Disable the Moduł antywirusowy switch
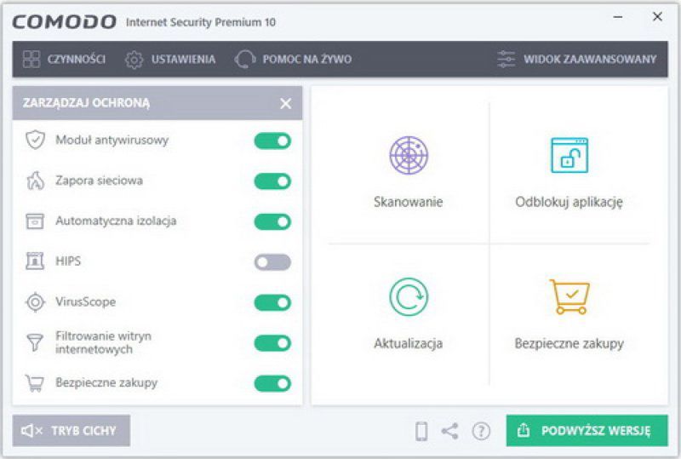681x459 pixels. (x=272, y=141)
